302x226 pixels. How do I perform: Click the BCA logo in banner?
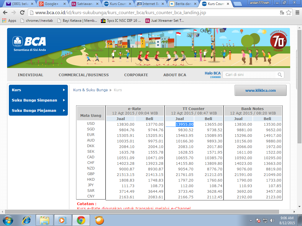point(29,44)
